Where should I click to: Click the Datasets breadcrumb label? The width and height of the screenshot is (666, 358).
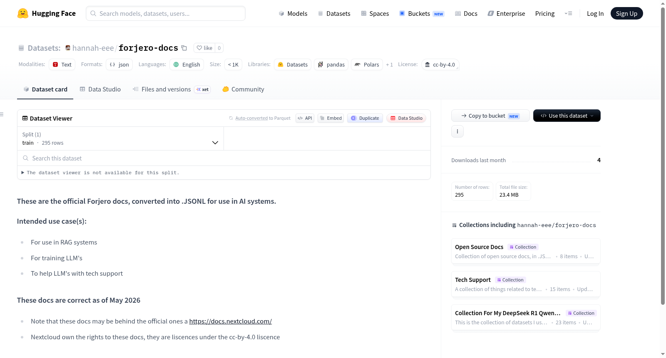pyautogui.click(x=44, y=48)
